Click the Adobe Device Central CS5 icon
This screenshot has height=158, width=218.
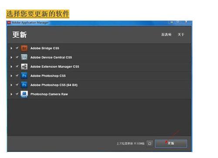tap(24, 57)
